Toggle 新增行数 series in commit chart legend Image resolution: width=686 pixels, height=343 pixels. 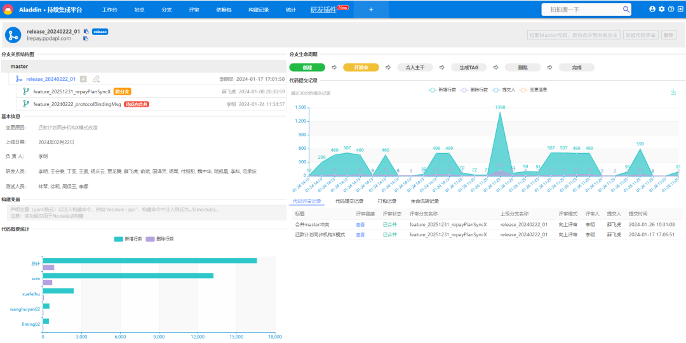(x=442, y=90)
